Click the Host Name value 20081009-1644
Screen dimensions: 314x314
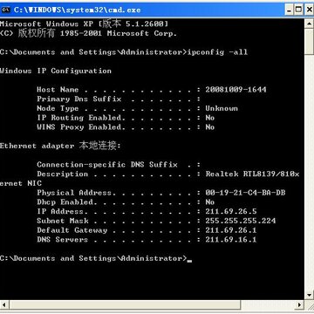pyautogui.click(x=235, y=90)
